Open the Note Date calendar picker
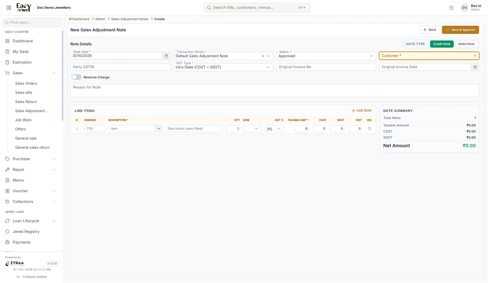 coord(166,56)
